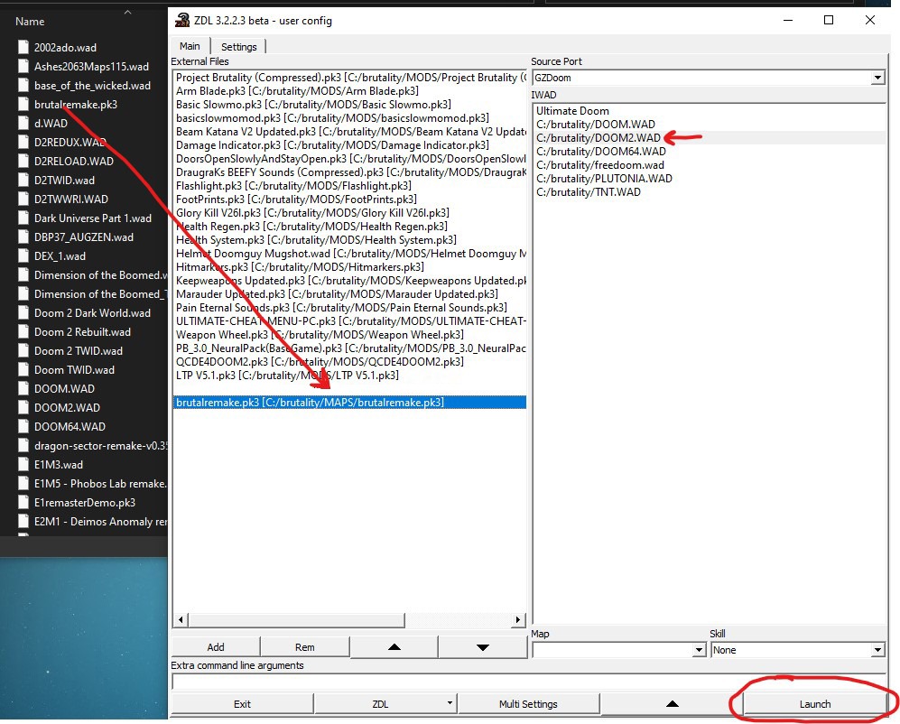This screenshot has height=724, width=900.
Task: Click brutalremake.pk3 file icon in file explorer
Action: click(x=23, y=105)
